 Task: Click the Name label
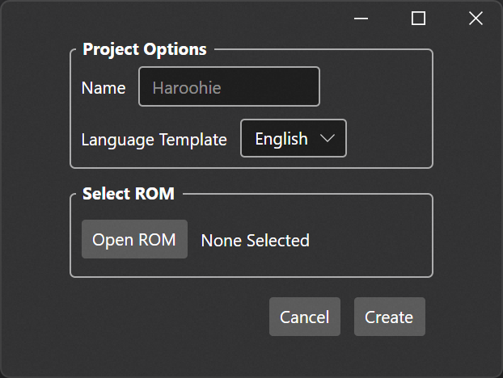(104, 88)
